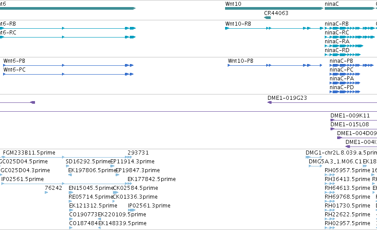Select clone DME1-015L08 label
This screenshot has height=230, width=377.
click(x=350, y=124)
